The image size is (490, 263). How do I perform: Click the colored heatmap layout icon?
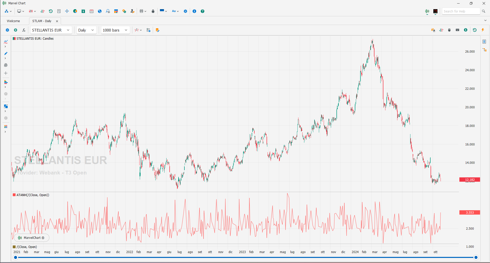point(116,11)
